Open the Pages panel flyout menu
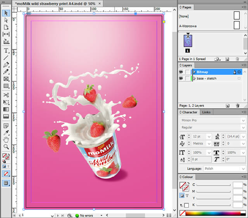This screenshot has height=218, width=248. point(244,7)
